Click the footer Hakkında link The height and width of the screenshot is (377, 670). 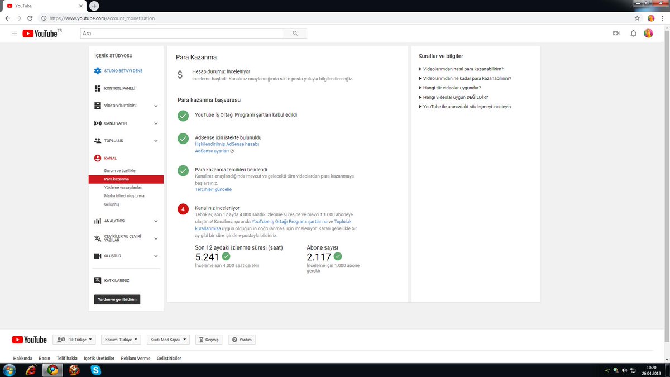23,358
